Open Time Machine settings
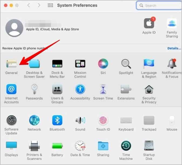The image size is (182, 165). pyautogui.click(x=126, y=146)
